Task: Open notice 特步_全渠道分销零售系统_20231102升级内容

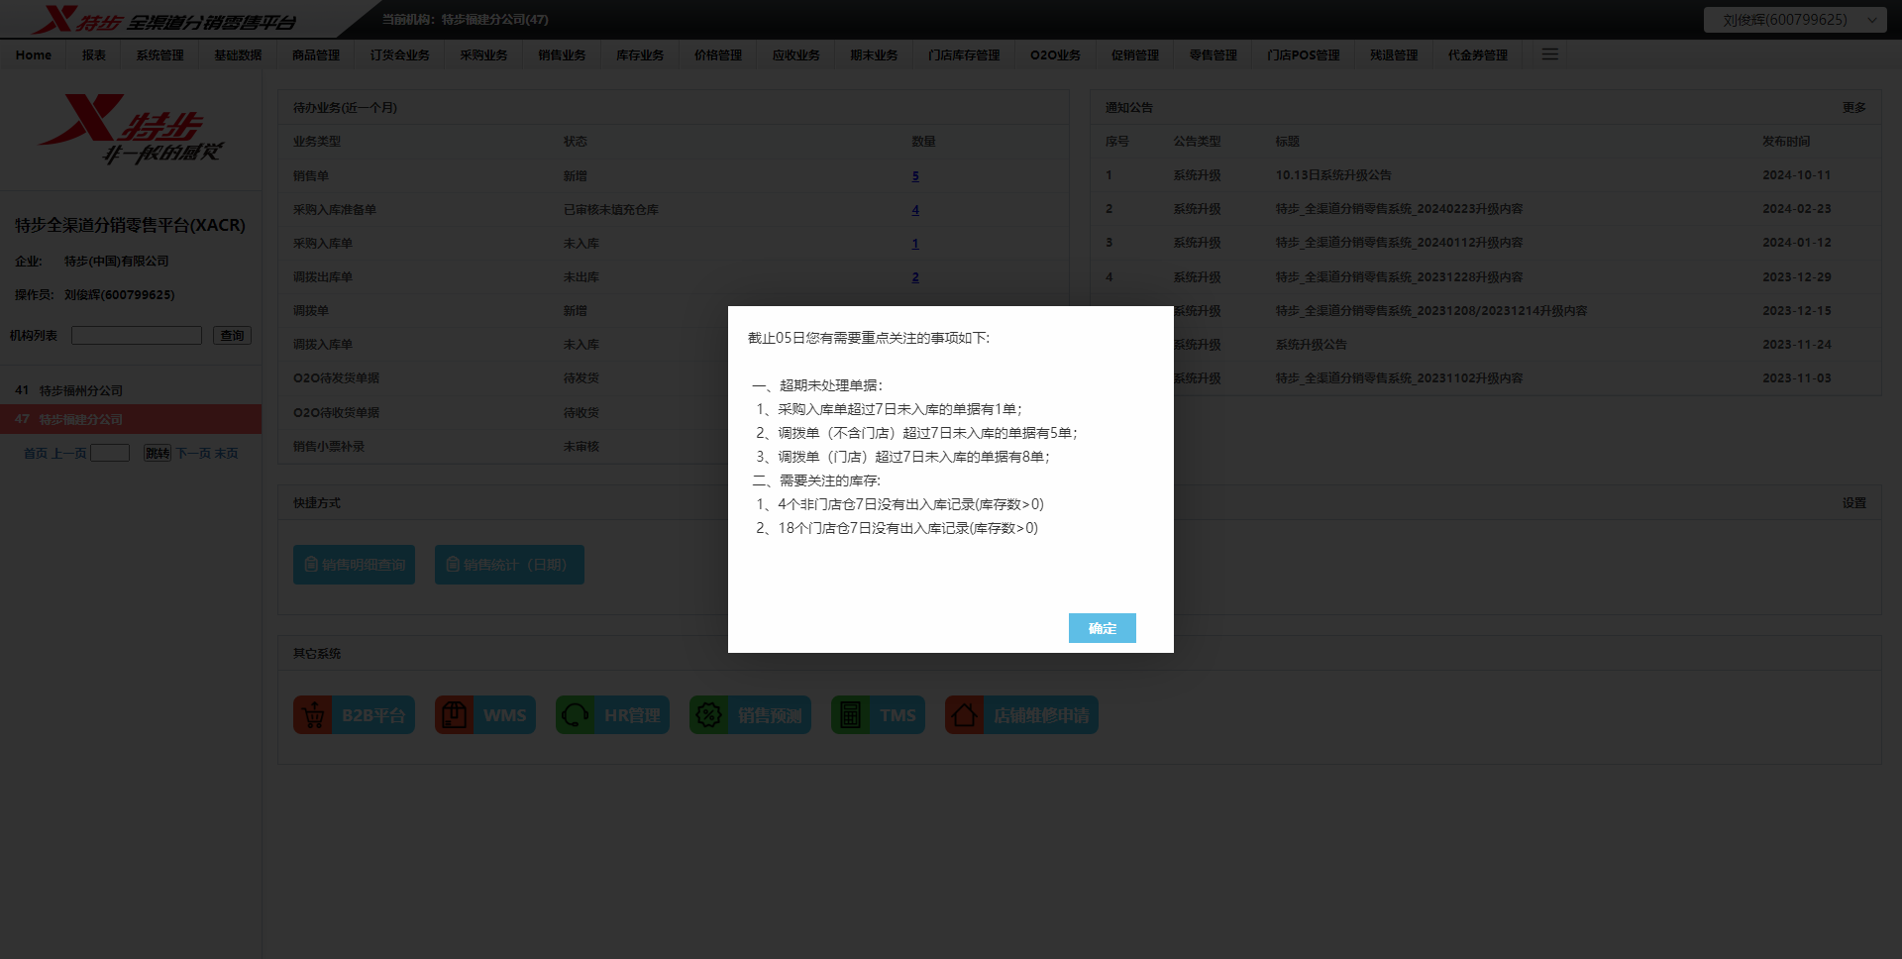Action: [x=1399, y=378]
